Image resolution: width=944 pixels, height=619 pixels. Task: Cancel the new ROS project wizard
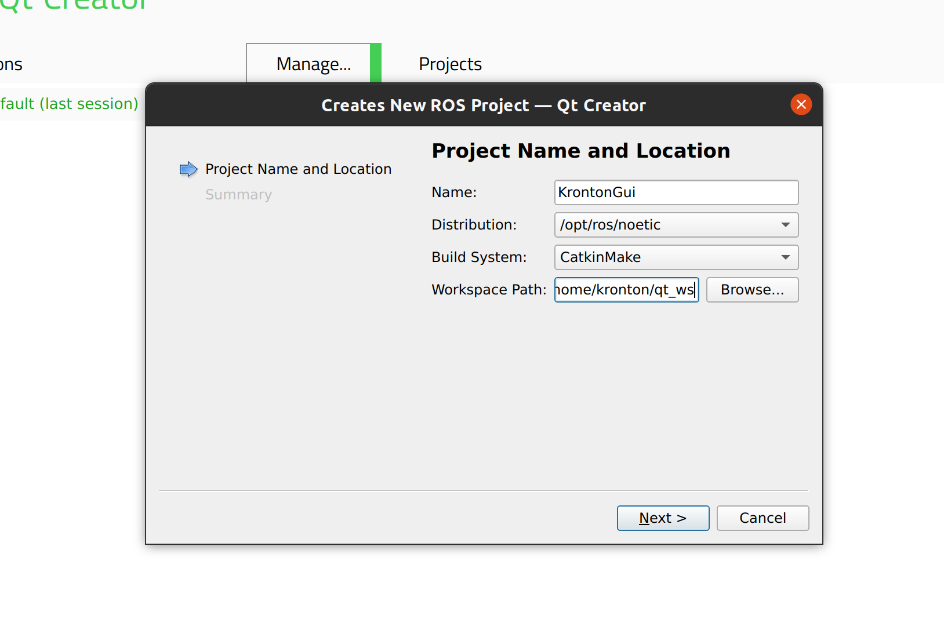pos(763,518)
